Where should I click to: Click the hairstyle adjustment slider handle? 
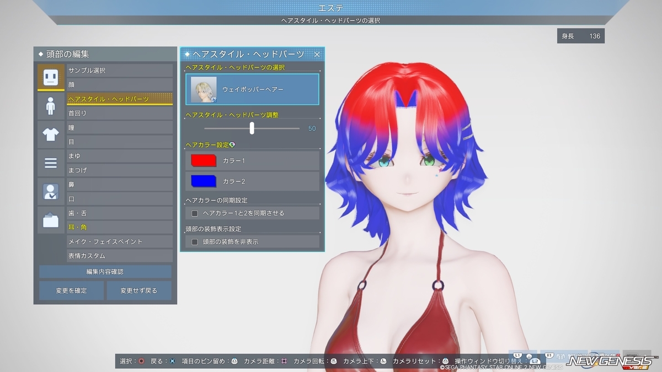pyautogui.click(x=252, y=128)
